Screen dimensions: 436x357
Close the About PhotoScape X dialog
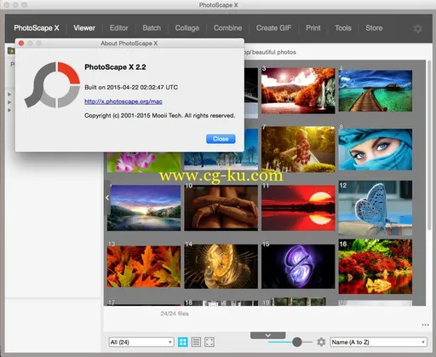(221, 139)
